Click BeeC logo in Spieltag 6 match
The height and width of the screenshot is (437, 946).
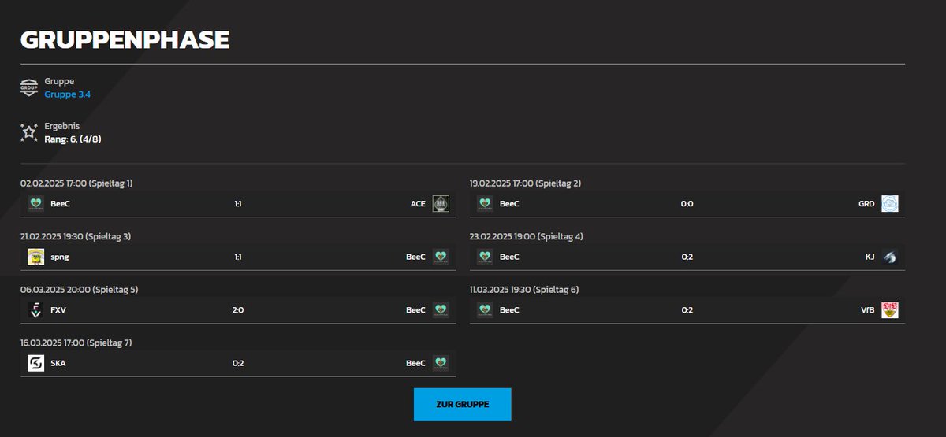[485, 309]
